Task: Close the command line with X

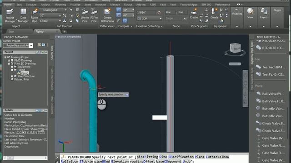Action: [57, 158]
